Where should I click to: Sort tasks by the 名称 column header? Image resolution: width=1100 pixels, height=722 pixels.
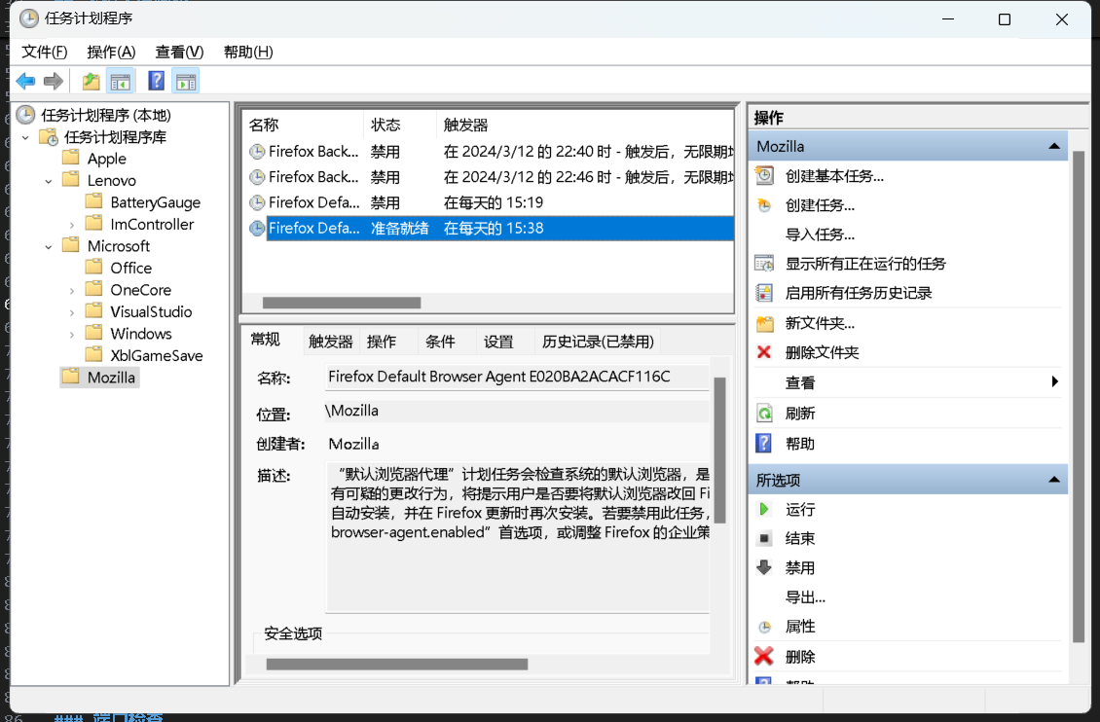click(305, 125)
